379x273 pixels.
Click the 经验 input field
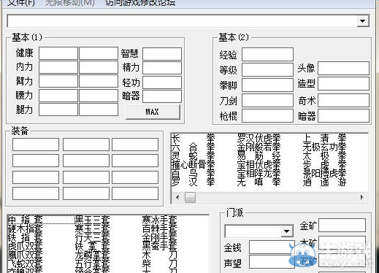[267, 54]
